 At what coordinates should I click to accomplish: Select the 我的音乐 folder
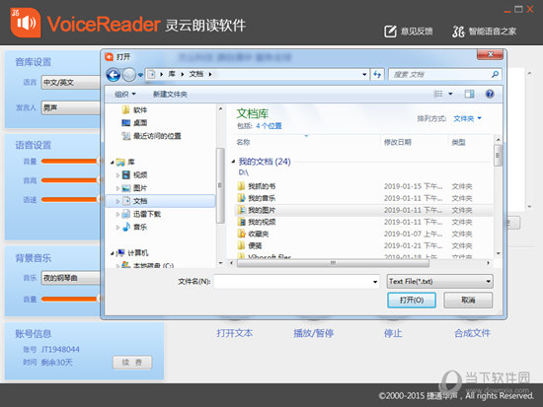257,198
